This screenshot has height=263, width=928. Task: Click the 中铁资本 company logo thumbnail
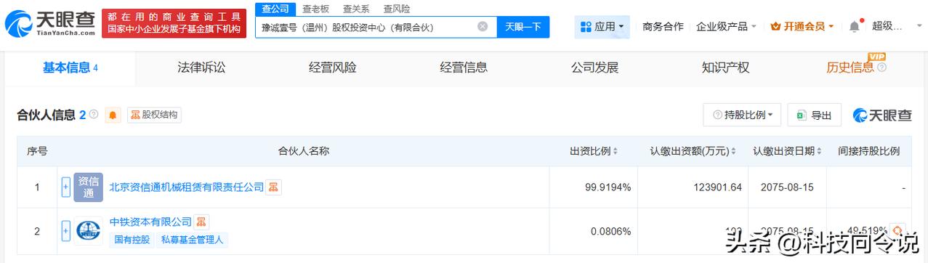88,230
